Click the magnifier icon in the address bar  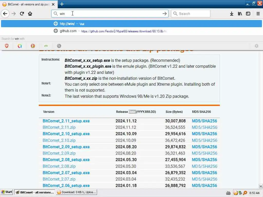click(x=55, y=14)
